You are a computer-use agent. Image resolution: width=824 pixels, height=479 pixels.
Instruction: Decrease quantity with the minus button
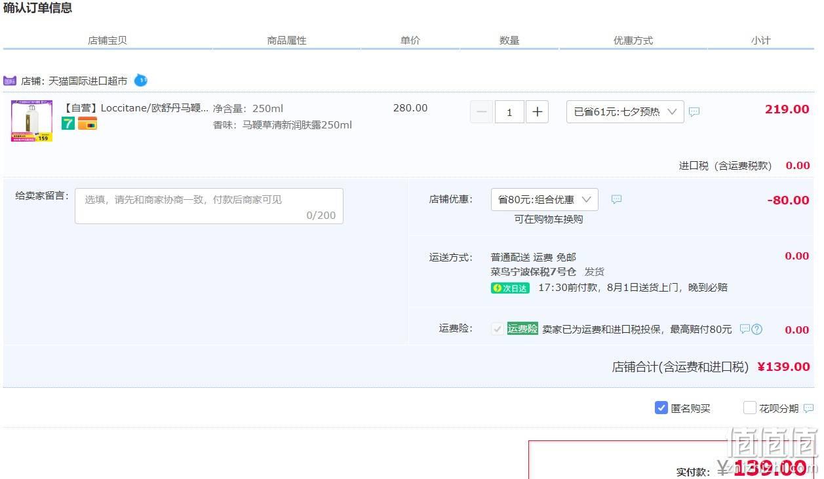tap(481, 112)
